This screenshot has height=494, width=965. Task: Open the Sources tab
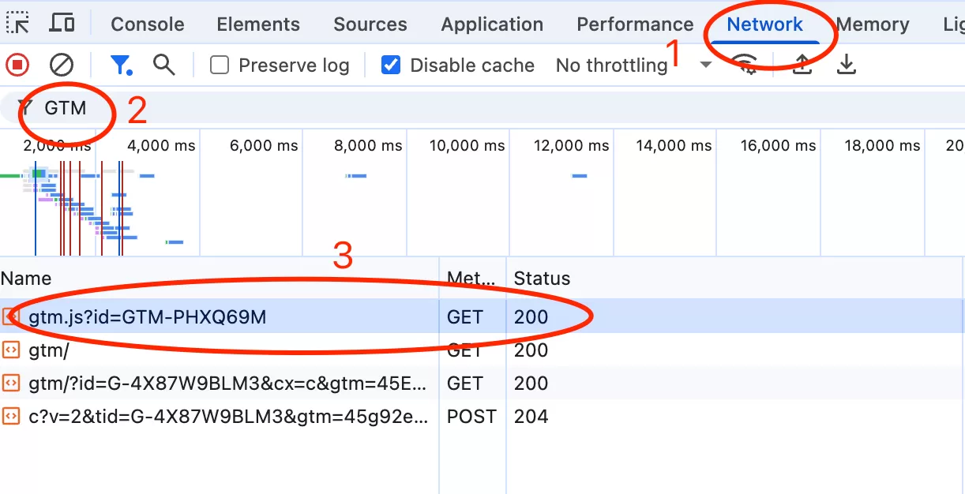pos(370,24)
